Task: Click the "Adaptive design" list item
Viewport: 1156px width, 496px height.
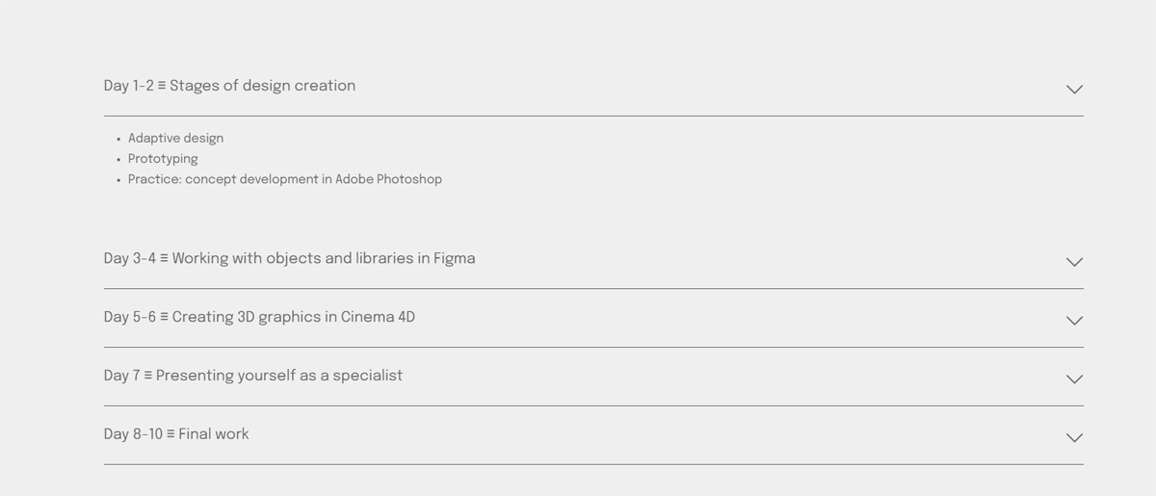Action: click(175, 139)
